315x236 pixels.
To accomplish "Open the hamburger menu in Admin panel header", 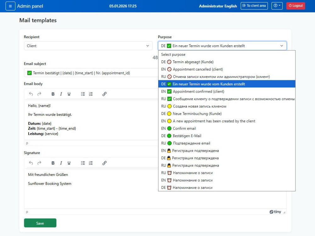I will [x=10, y=6].
